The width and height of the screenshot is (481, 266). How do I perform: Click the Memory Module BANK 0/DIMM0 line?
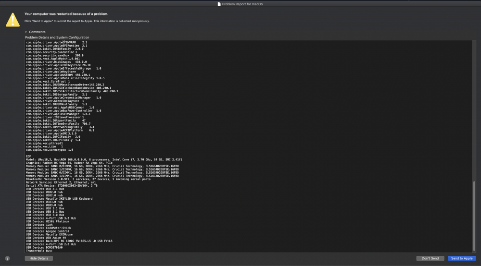[x=102, y=166]
